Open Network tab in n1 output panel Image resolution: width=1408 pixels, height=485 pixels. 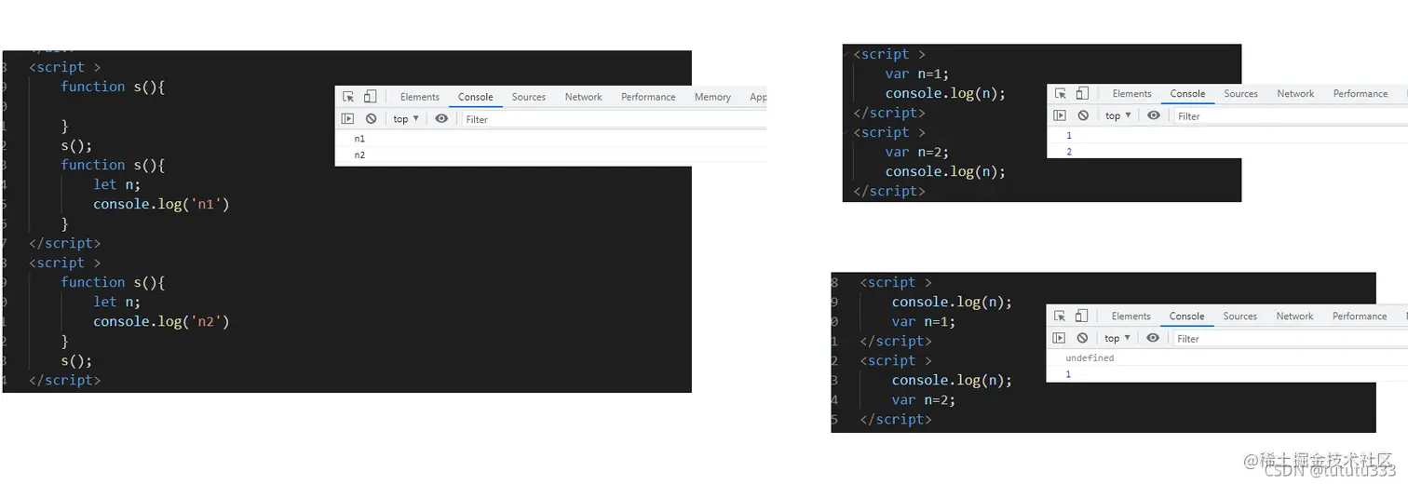pos(584,97)
